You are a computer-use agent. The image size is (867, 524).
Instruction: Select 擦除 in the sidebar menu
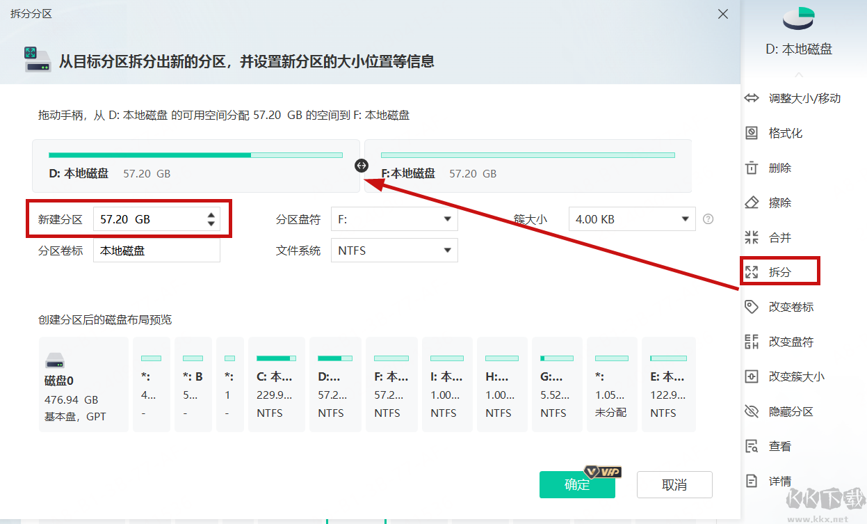[x=780, y=203]
